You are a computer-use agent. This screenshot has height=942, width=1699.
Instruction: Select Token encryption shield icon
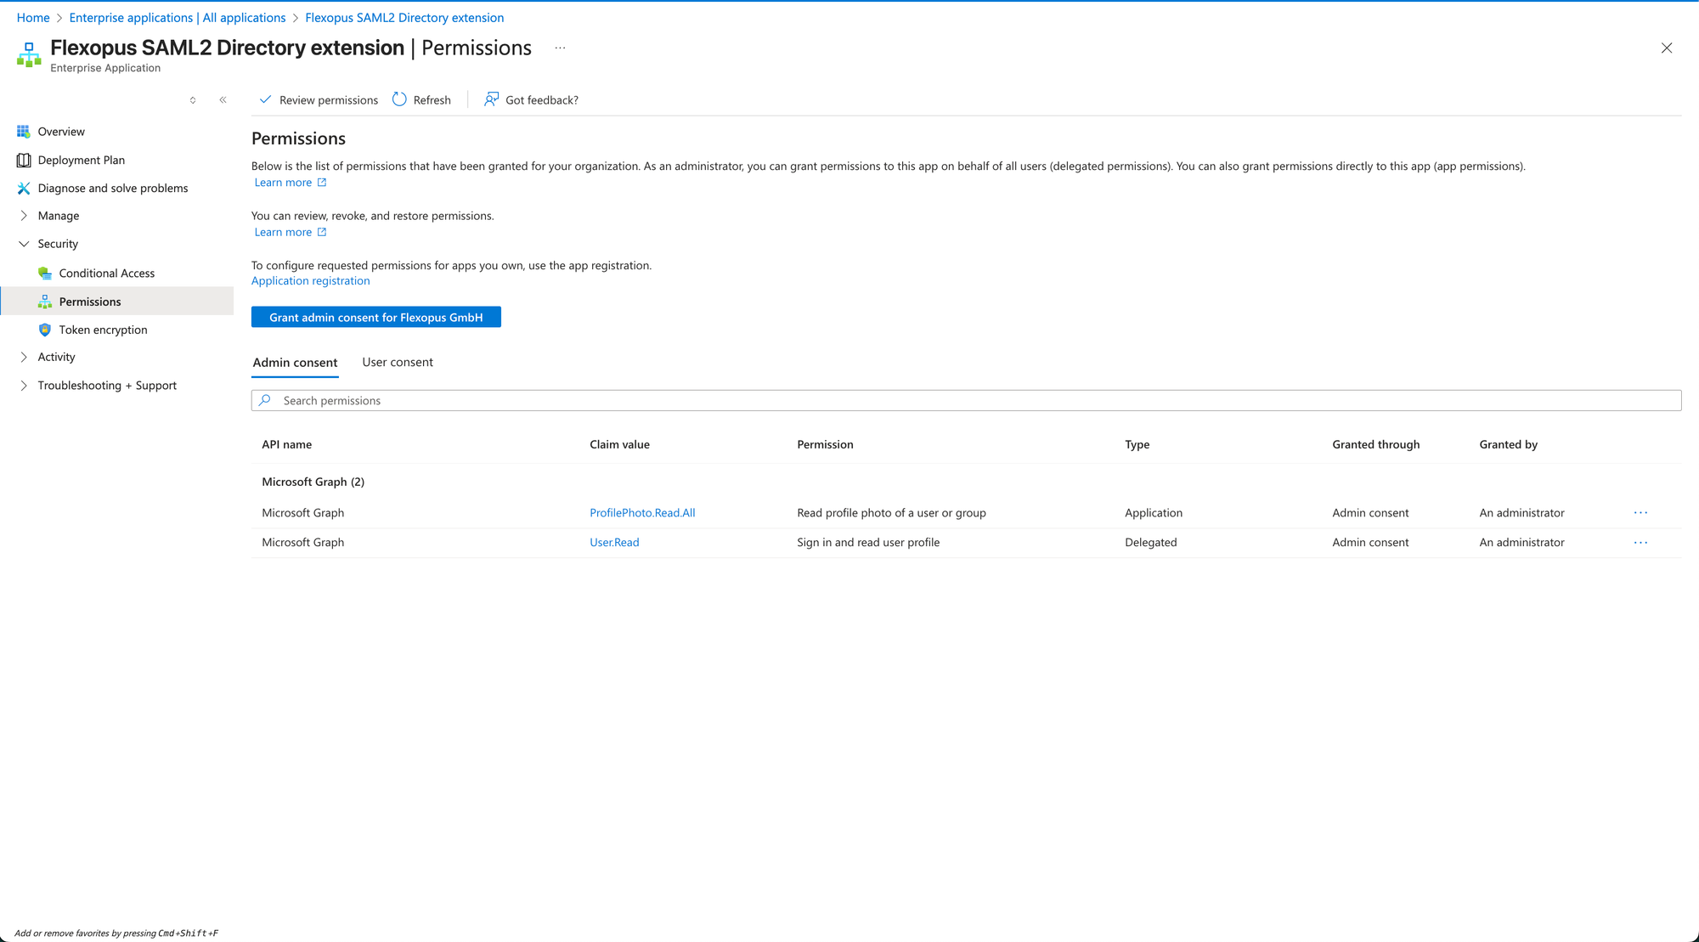[45, 330]
